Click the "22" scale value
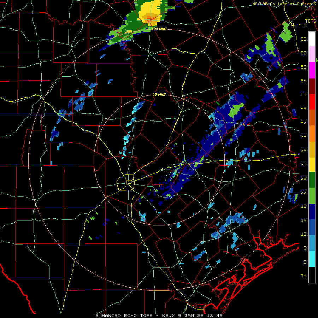This screenshot has height=318, width=318. [304, 193]
